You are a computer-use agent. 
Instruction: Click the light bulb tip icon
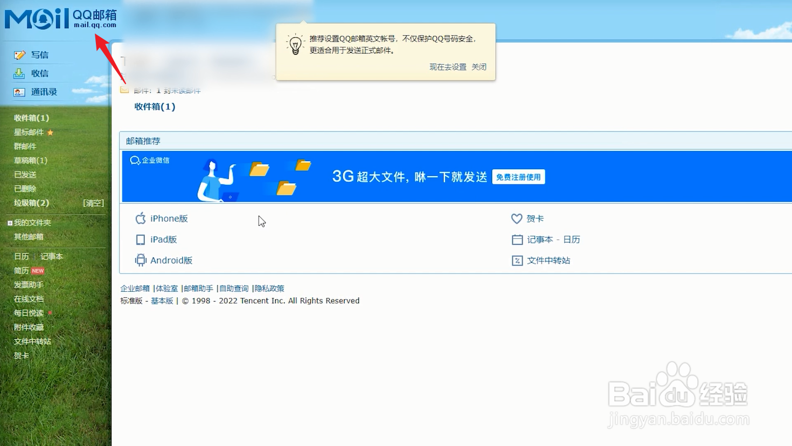click(295, 44)
